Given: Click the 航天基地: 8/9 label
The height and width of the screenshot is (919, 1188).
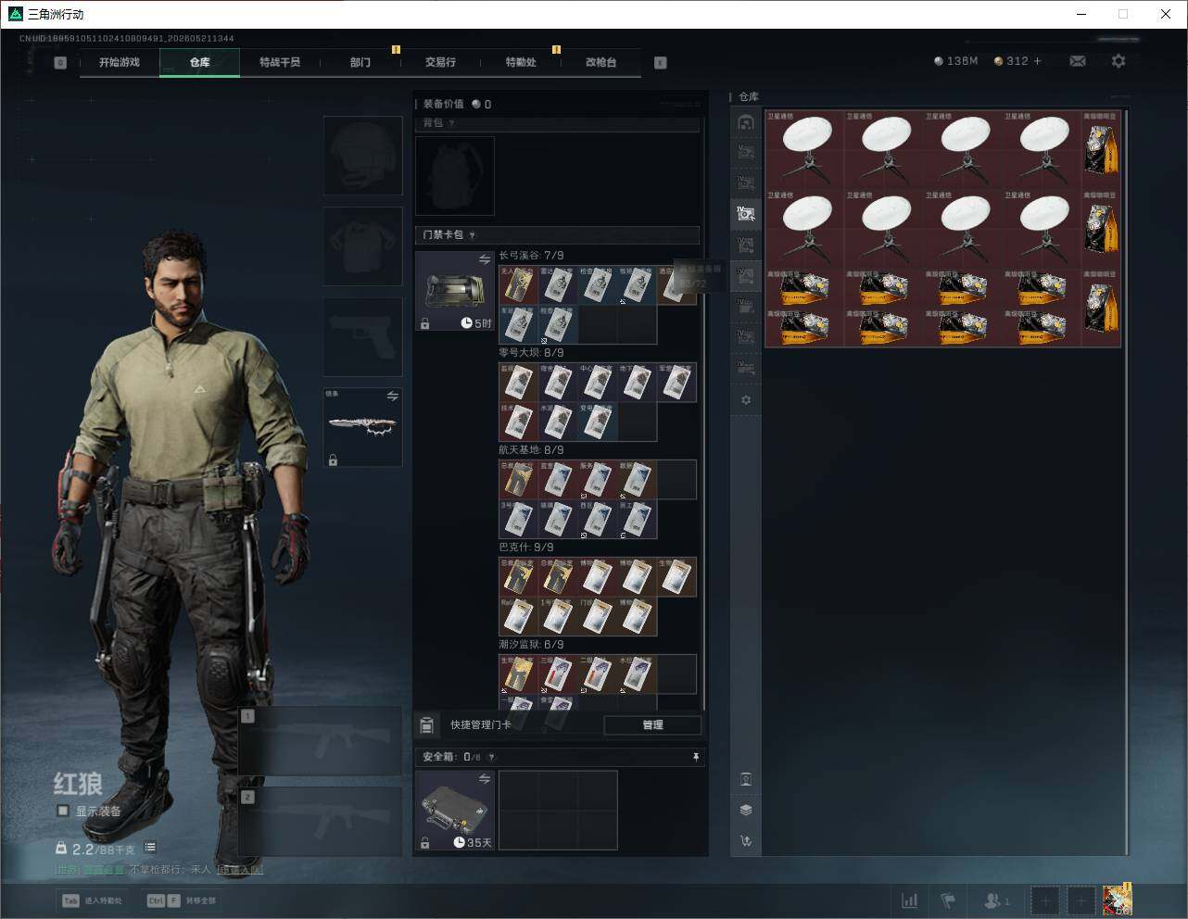Looking at the screenshot, I should click(531, 450).
